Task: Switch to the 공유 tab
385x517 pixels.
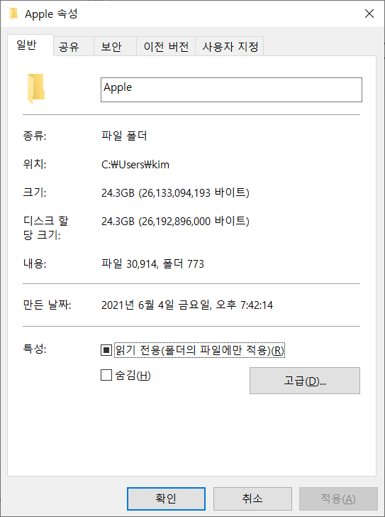Action: click(x=74, y=46)
